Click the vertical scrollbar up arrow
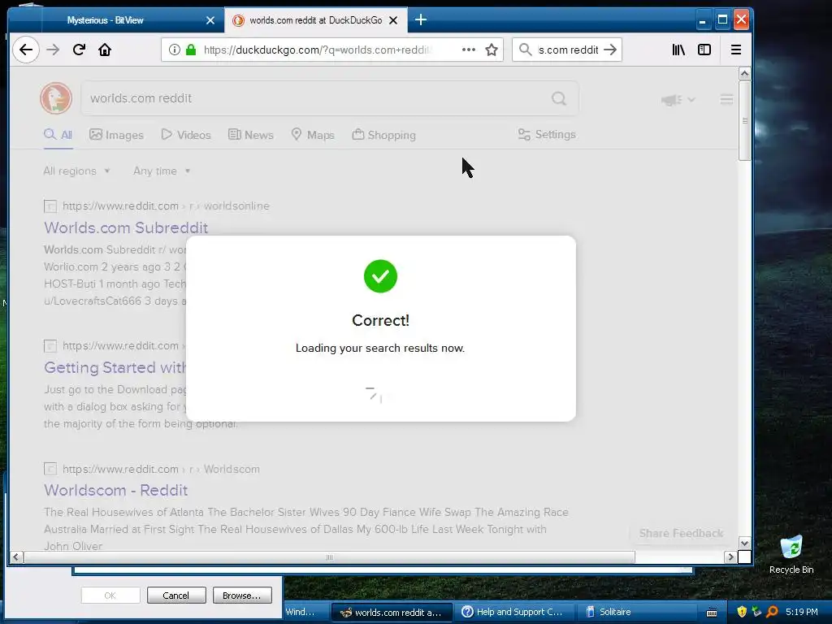832x624 pixels. [x=744, y=73]
